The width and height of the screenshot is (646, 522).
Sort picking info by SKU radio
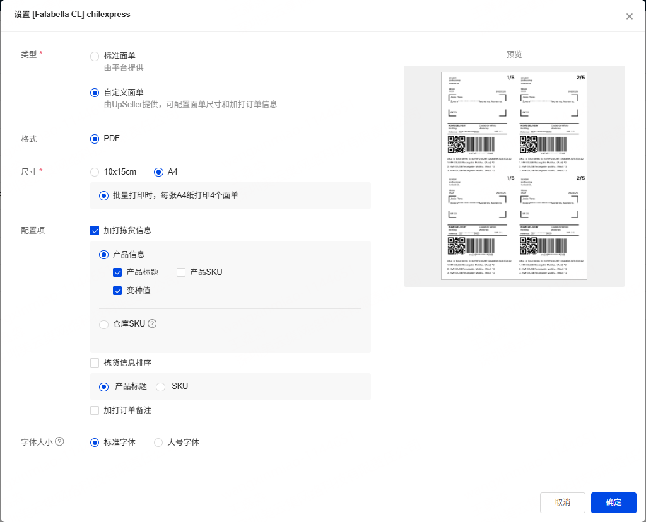(160, 386)
